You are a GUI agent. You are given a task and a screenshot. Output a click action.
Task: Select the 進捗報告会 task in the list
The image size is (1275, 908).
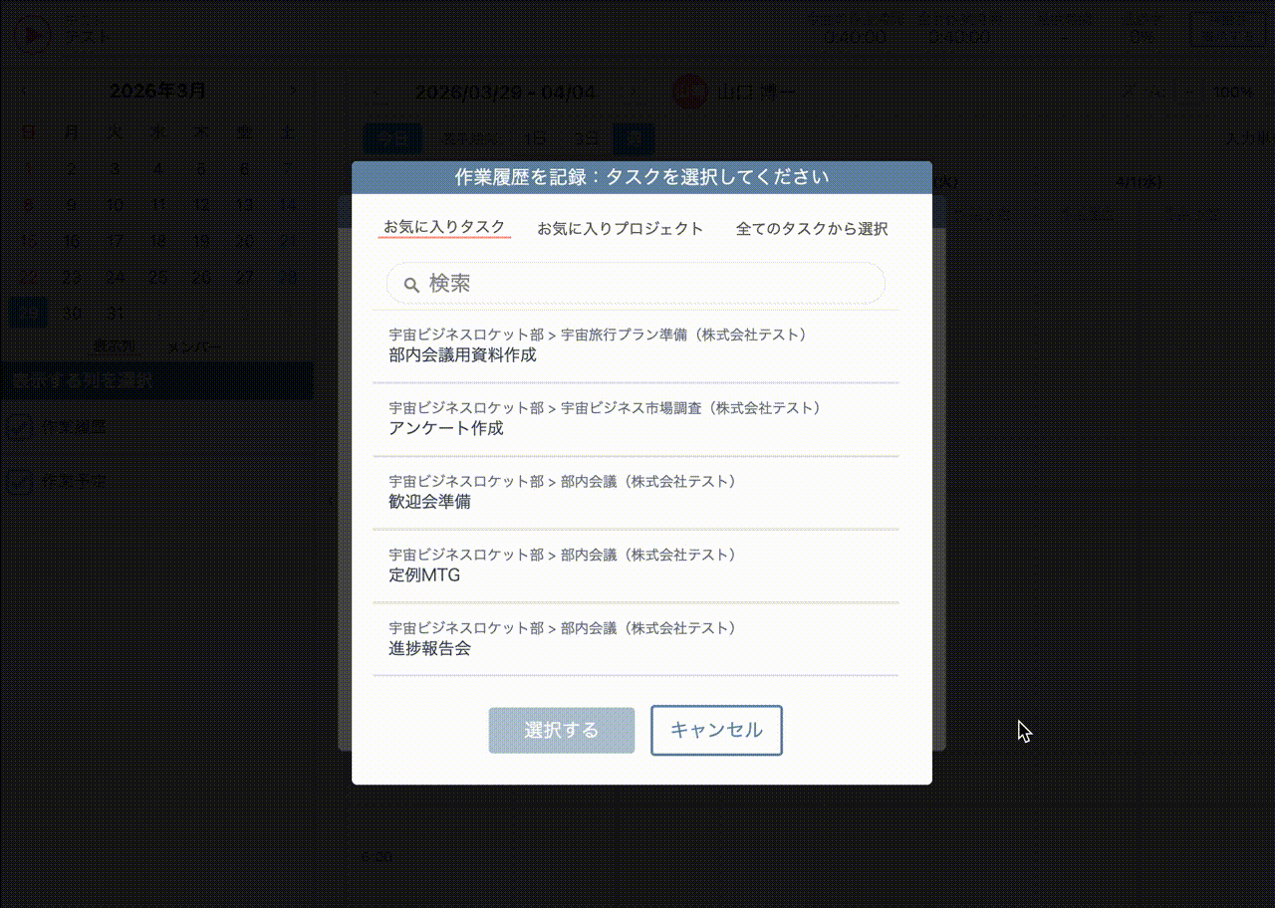coord(637,639)
